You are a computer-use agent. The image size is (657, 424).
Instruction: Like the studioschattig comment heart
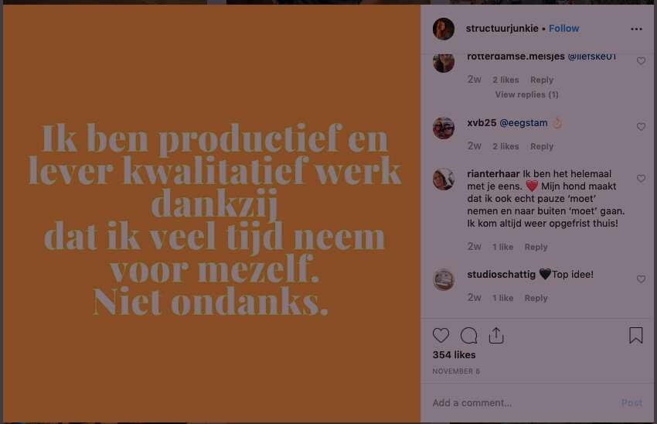click(641, 279)
